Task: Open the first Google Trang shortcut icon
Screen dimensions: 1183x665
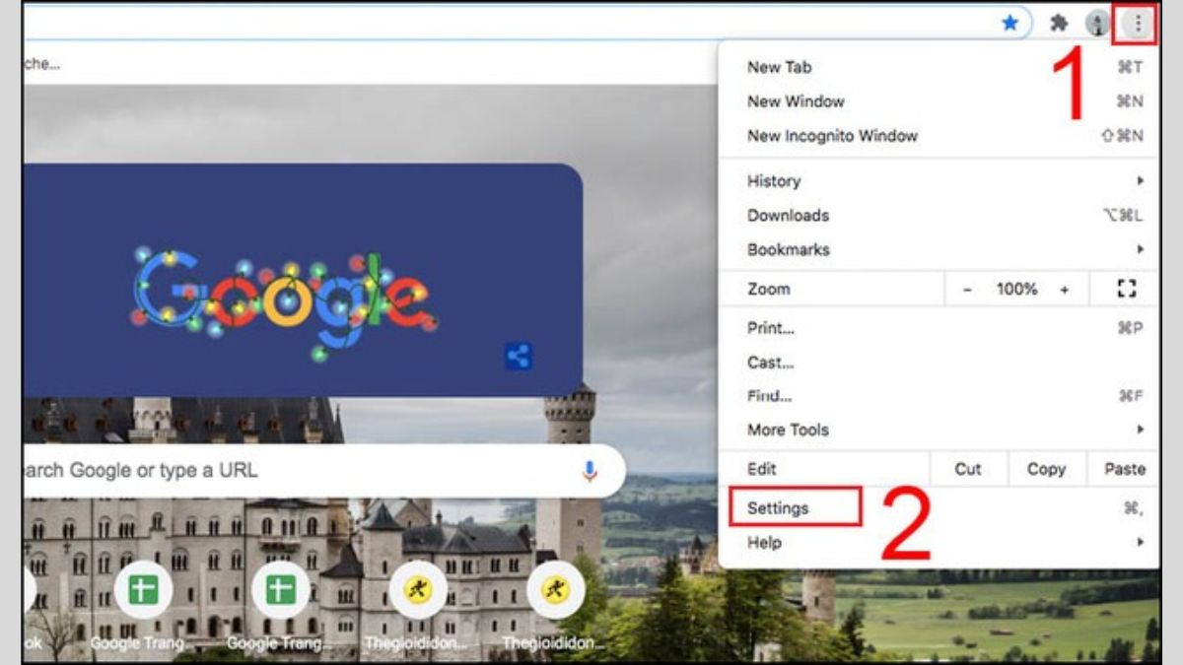Action: tap(144, 591)
